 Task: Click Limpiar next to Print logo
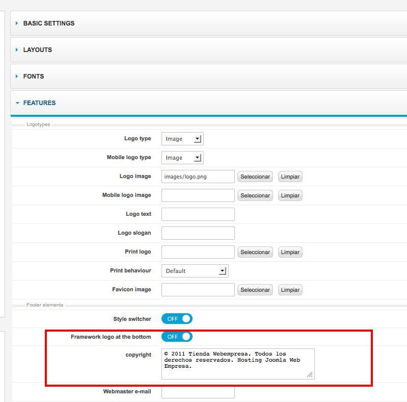pos(290,252)
